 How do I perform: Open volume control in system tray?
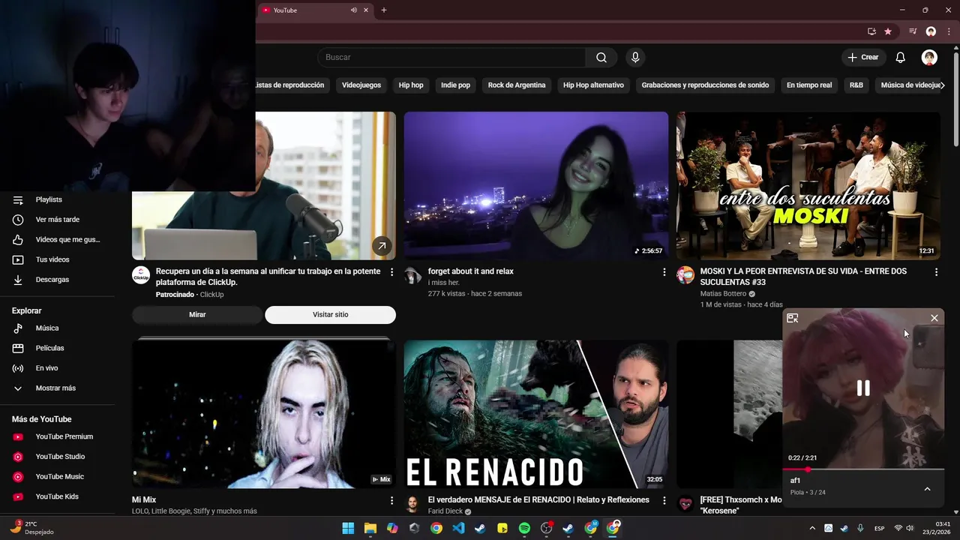910,528
